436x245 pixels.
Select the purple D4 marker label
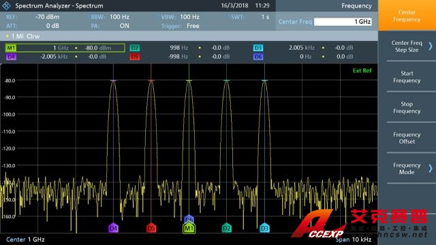(x=11, y=57)
